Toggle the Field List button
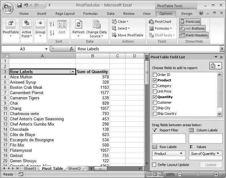Screen dimensions: 226x178 coord(190,22)
